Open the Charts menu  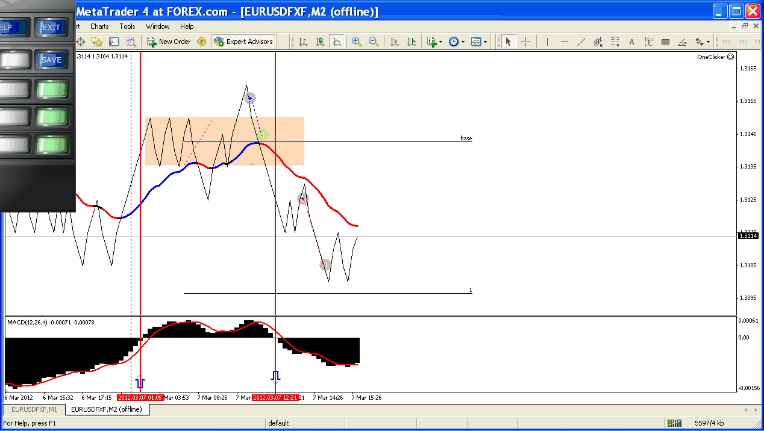[x=99, y=26]
